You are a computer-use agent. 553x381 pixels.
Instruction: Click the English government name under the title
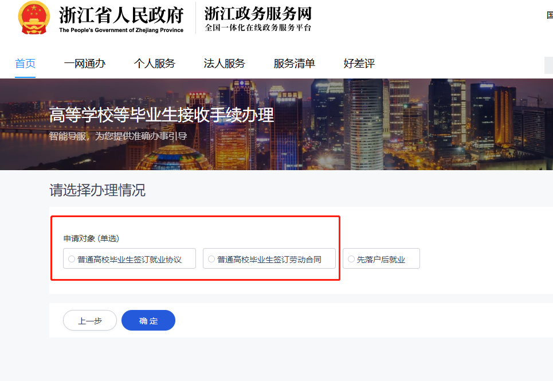coord(121,30)
